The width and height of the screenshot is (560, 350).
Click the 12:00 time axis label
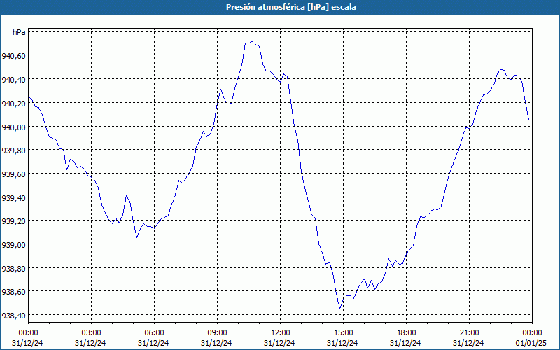(281, 333)
